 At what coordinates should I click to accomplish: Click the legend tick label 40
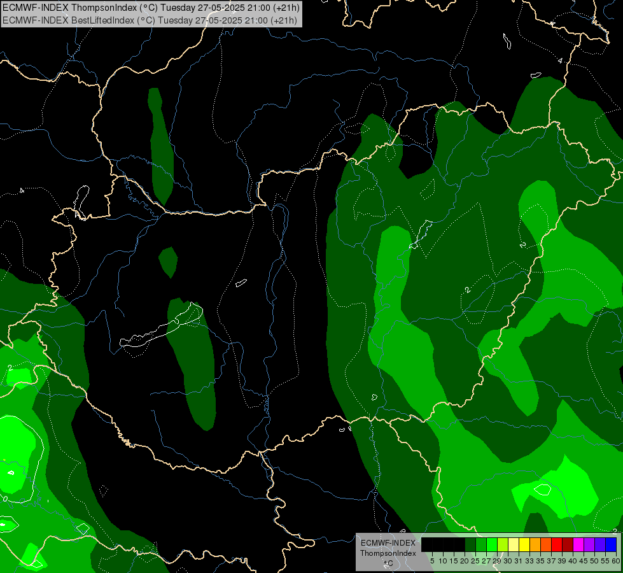tap(573, 561)
